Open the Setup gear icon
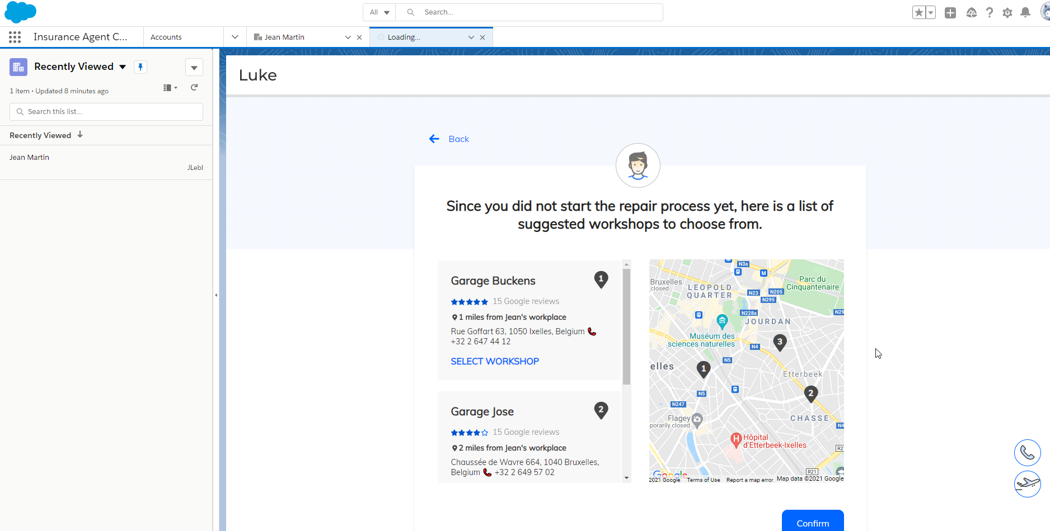The width and height of the screenshot is (1050, 531). pos(1007,13)
